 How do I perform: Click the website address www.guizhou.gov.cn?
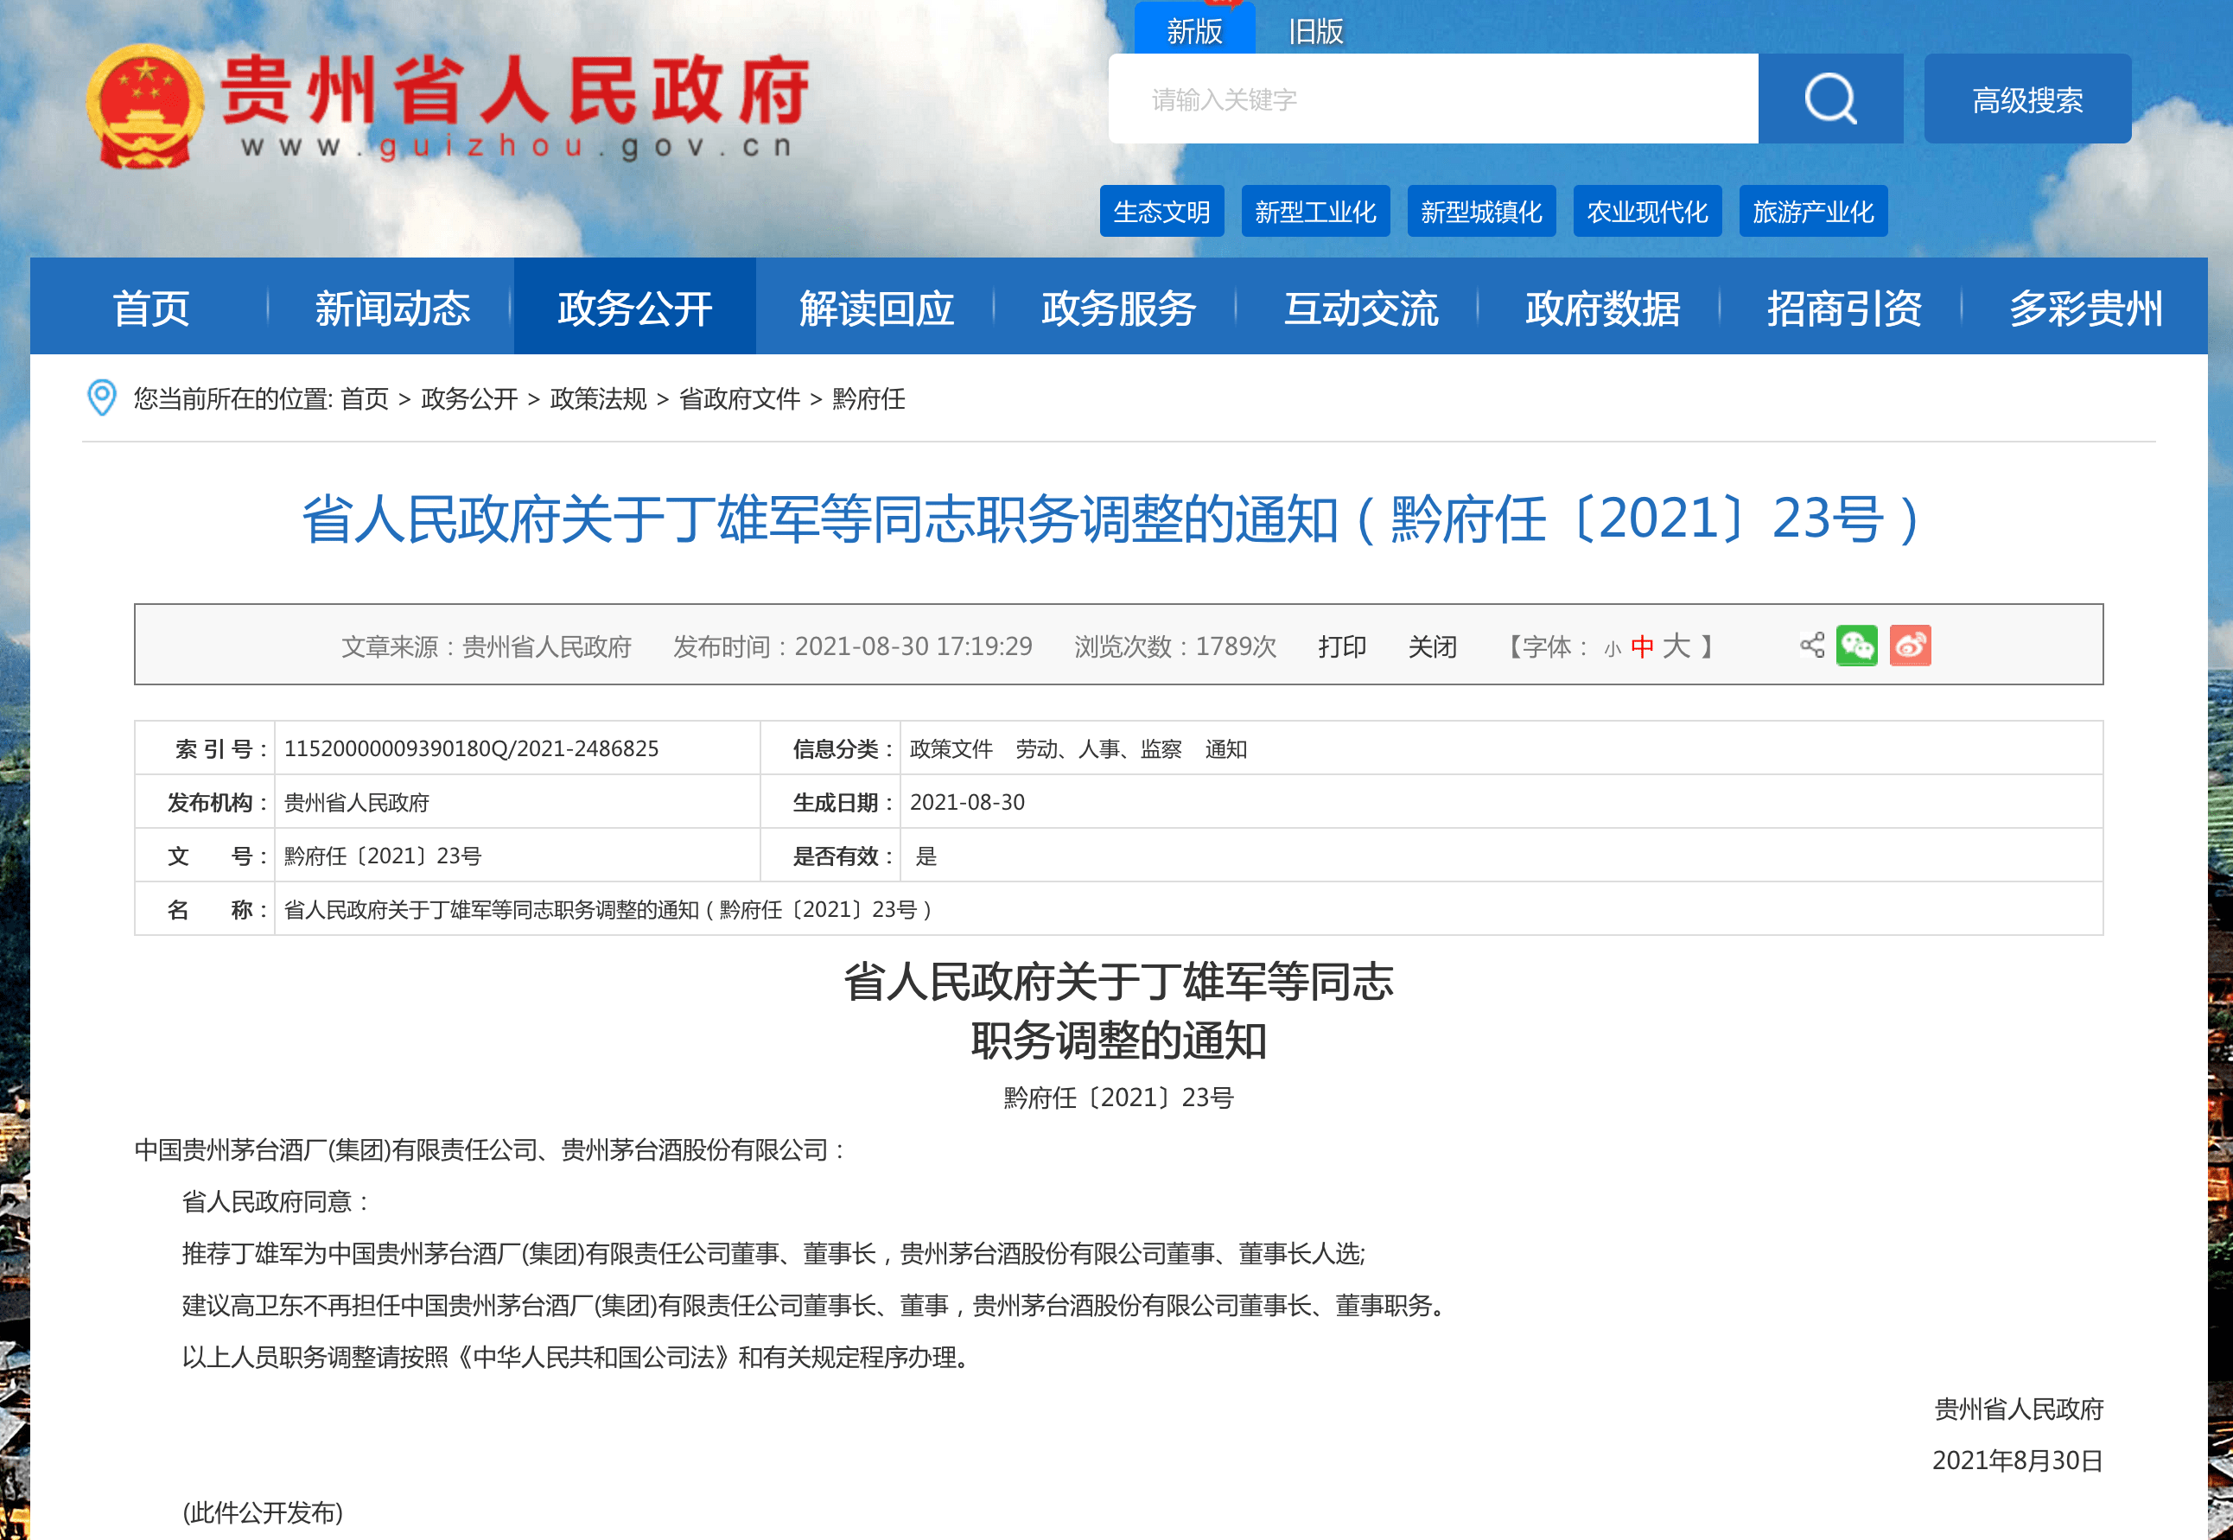517,146
